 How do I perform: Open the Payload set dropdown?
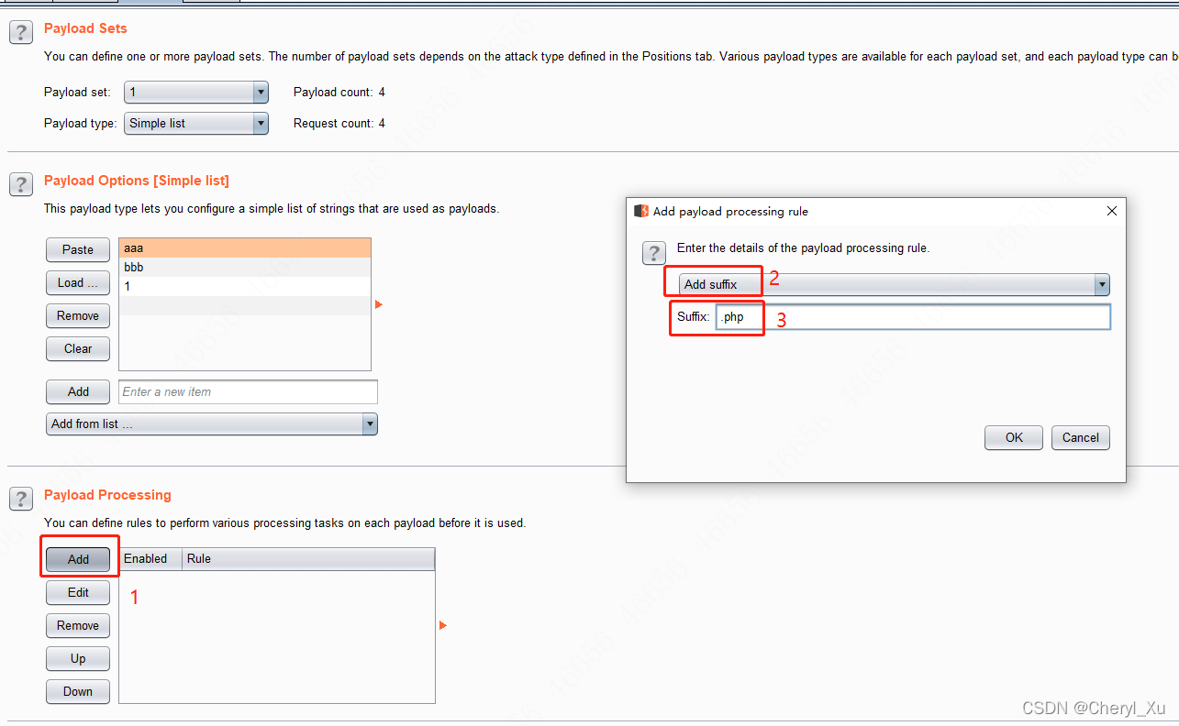196,92
